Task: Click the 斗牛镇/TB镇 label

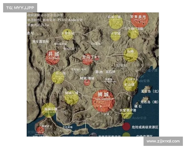Action: click(x=133, y=29)
